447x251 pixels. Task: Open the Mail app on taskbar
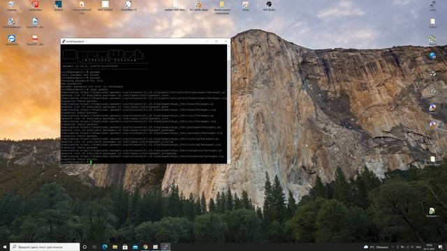pos(135,247)
